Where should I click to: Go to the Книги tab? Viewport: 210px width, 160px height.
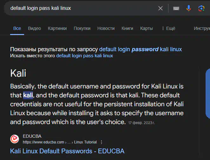click(127, 28)
